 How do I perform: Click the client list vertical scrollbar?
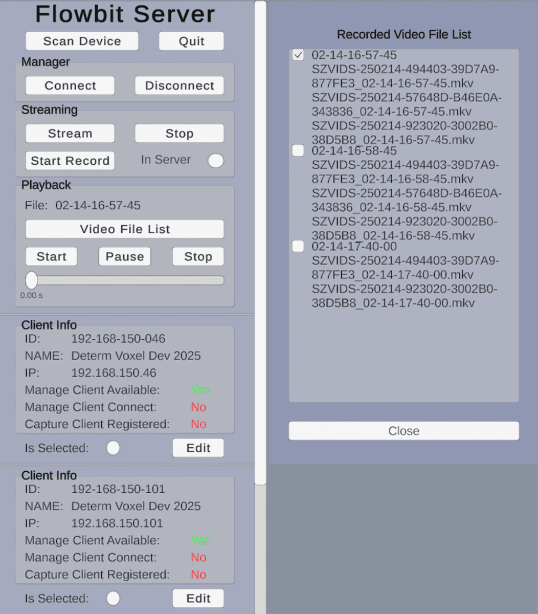(x=261, y=243)
